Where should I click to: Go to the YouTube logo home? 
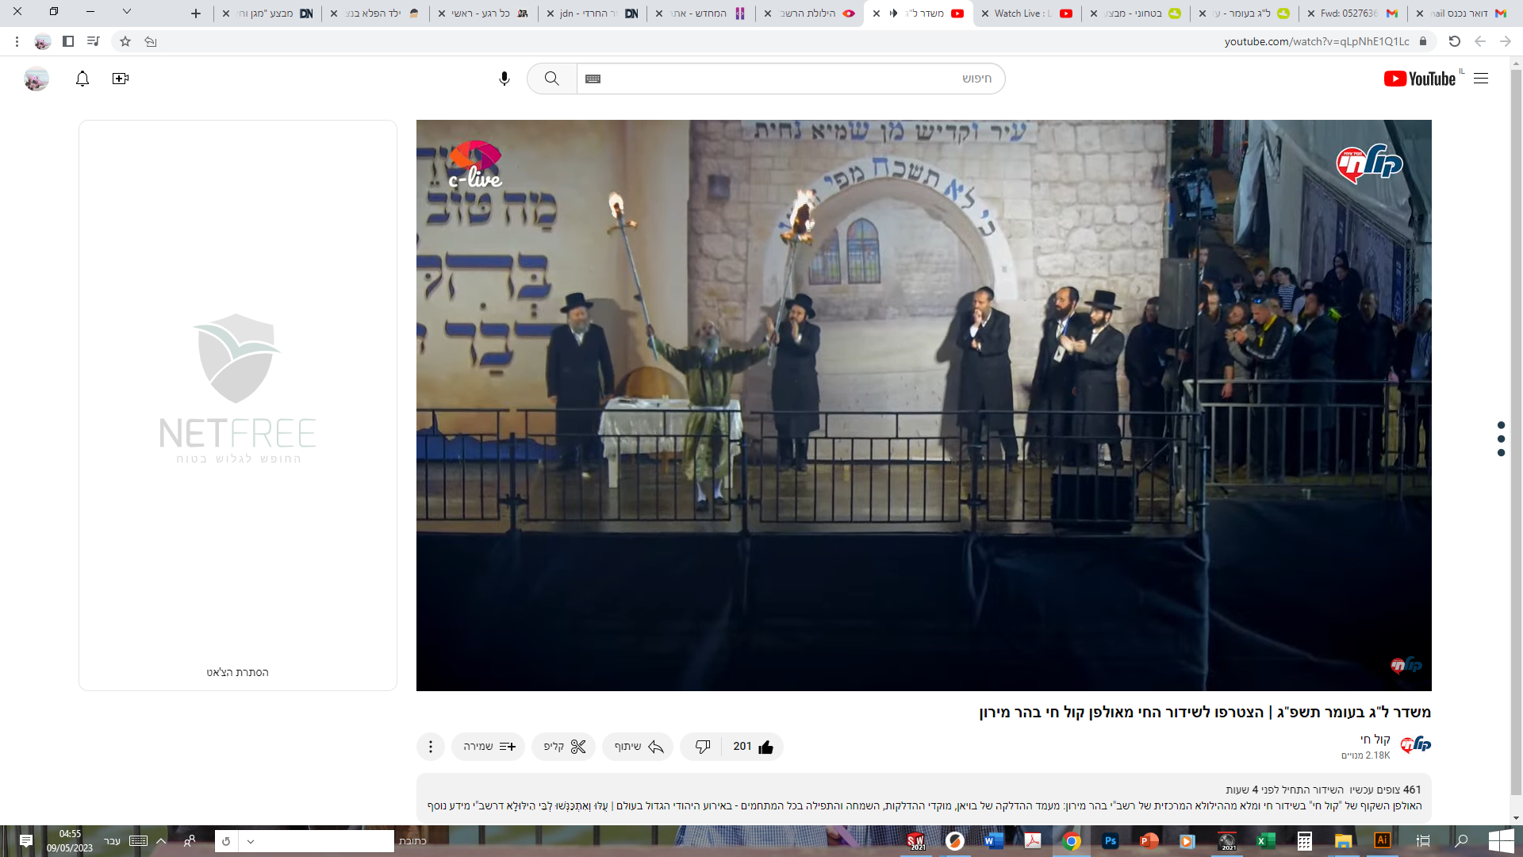(x=1420, y=79)
